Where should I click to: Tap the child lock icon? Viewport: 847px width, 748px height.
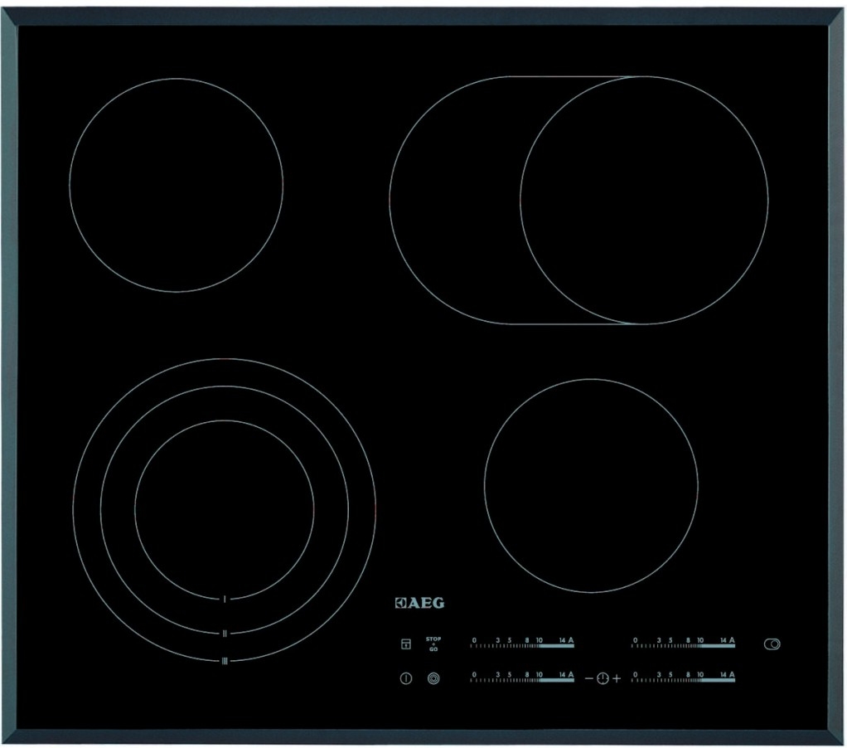406,644
